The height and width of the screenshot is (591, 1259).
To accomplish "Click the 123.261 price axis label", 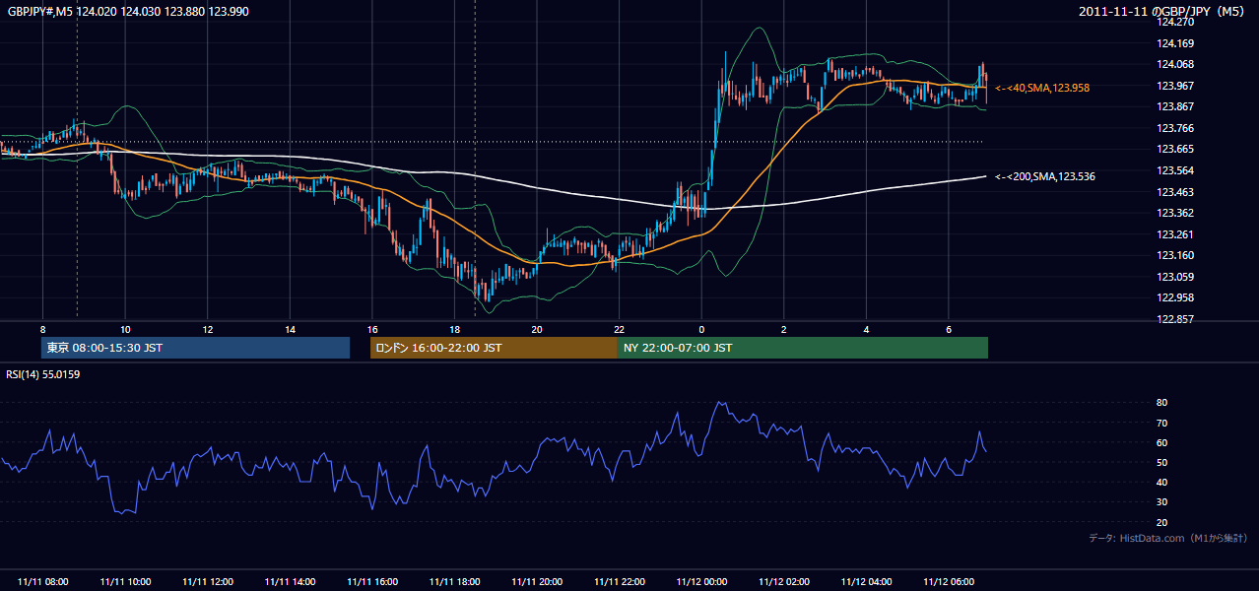I will 1175,234.
